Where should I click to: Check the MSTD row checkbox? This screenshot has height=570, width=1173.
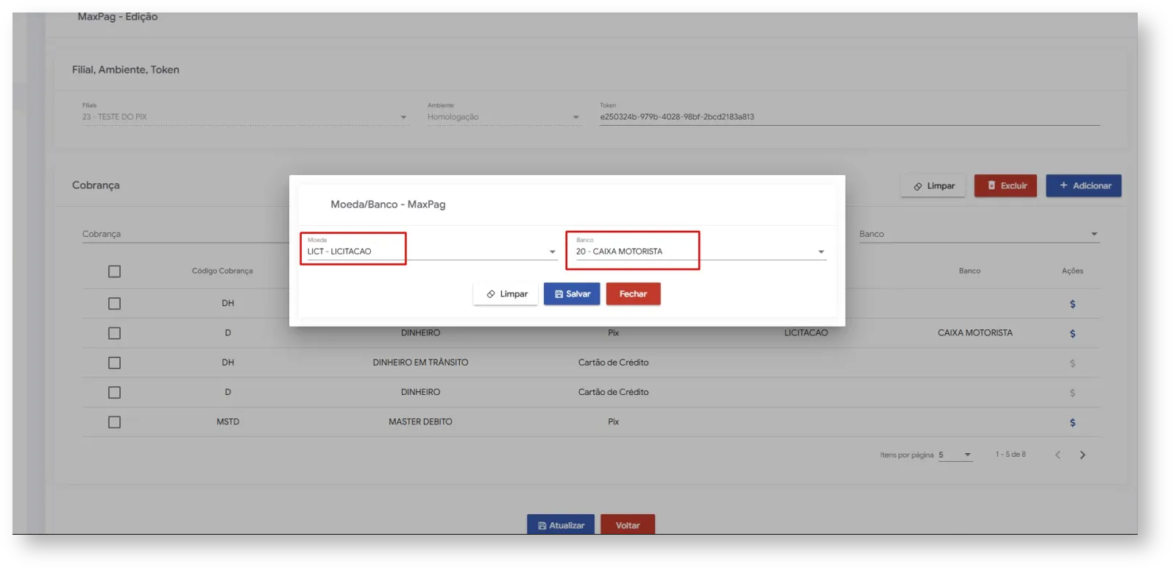point(114,422)
